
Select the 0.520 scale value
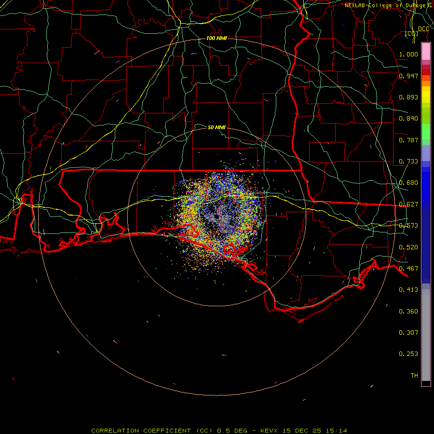pos(408,247)
